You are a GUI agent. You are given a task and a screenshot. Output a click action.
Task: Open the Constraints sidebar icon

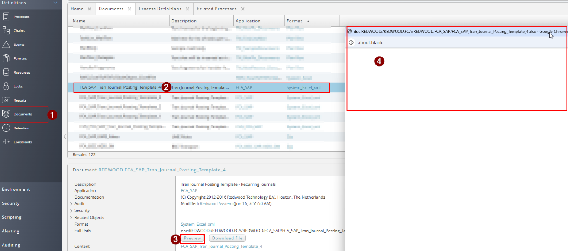(x=6, y=142)
